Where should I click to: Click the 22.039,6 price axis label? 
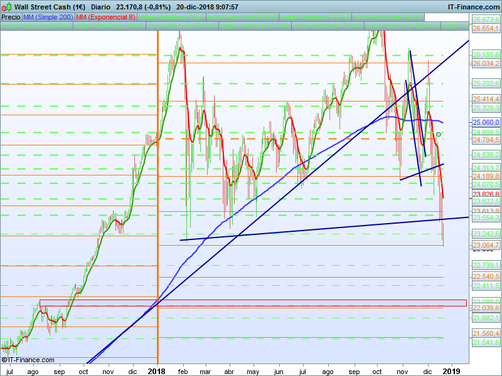point(486,308)
